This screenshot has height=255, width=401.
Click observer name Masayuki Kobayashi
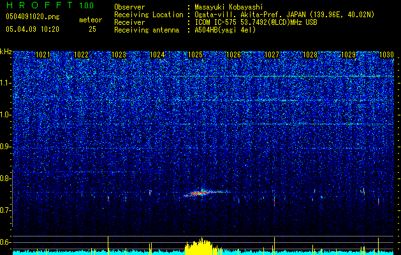point(229,7)
